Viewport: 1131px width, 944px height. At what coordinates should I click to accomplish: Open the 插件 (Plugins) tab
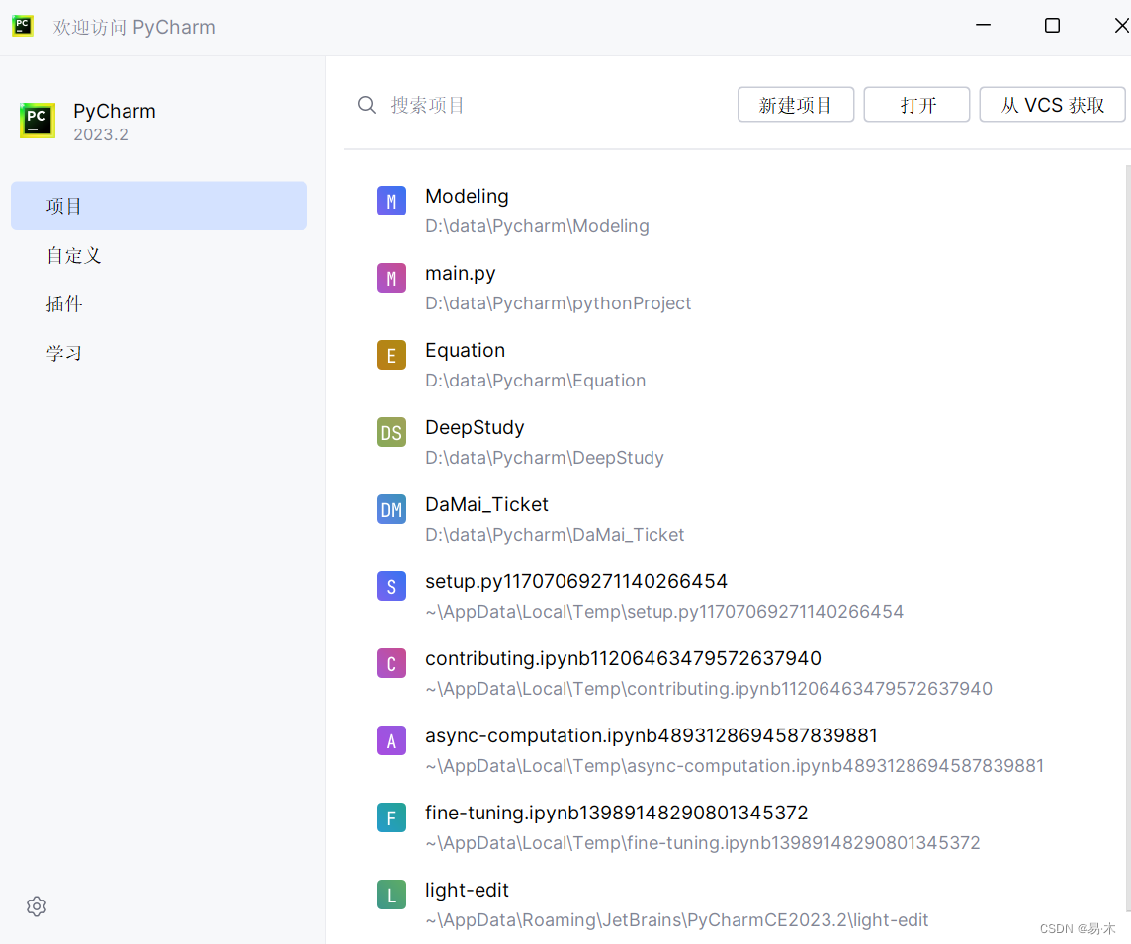click(x=159, y=304)
